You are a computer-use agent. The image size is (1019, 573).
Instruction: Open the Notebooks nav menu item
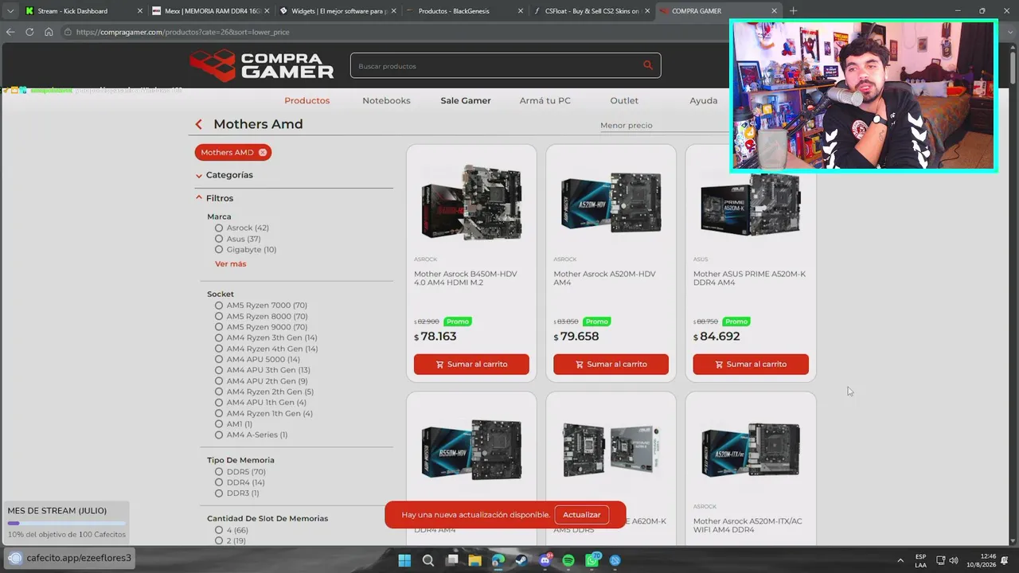click(386, 101)
